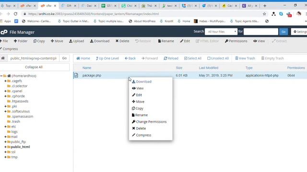This screenshot has width=307, height=172.
Task: Sort files by Last Modified column
Action: [x=209, y=68]
